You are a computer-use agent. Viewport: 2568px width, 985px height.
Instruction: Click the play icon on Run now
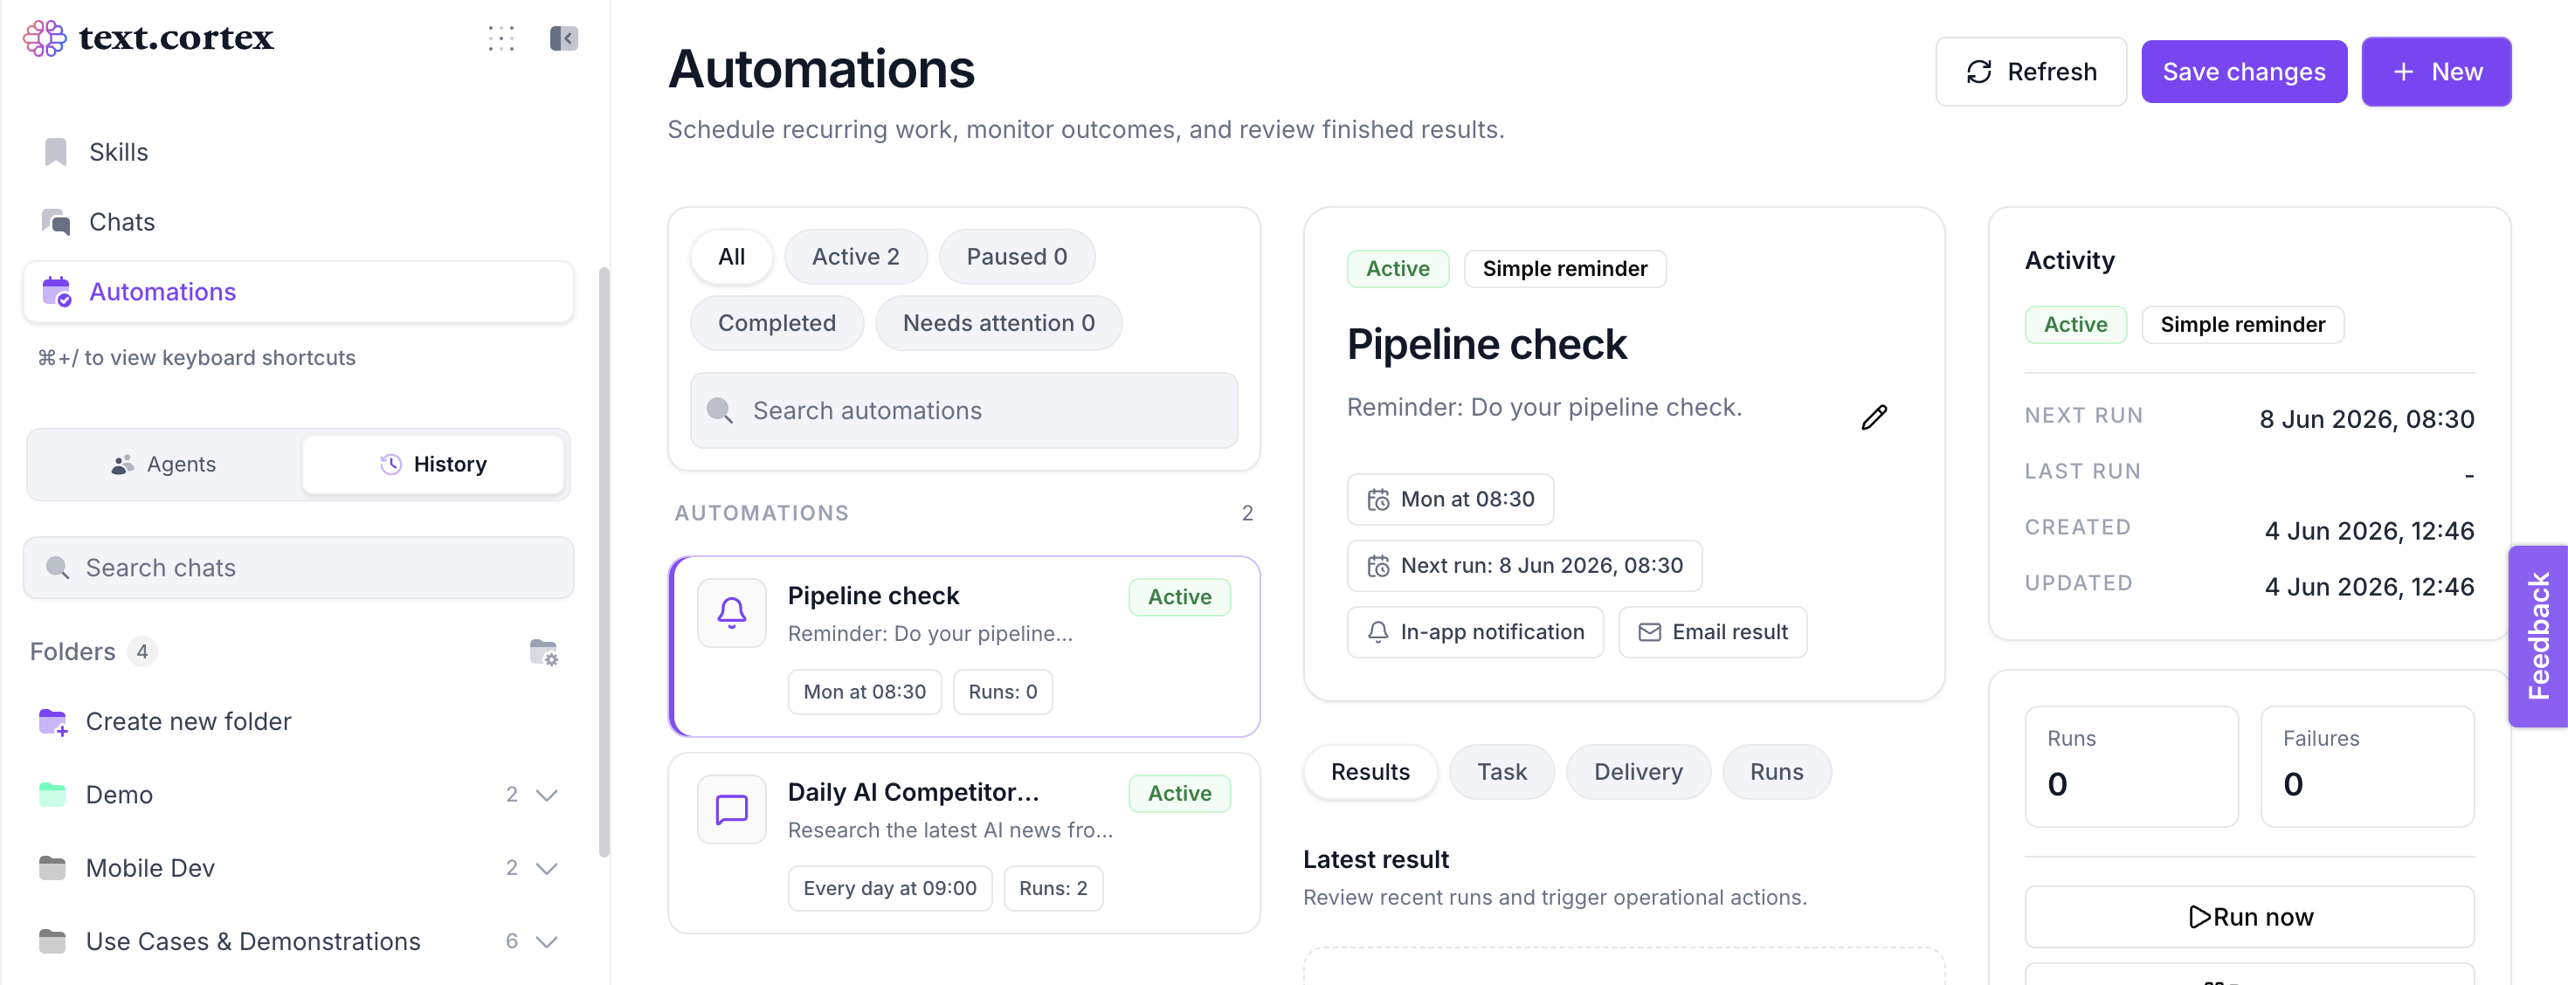[2199, 916]
